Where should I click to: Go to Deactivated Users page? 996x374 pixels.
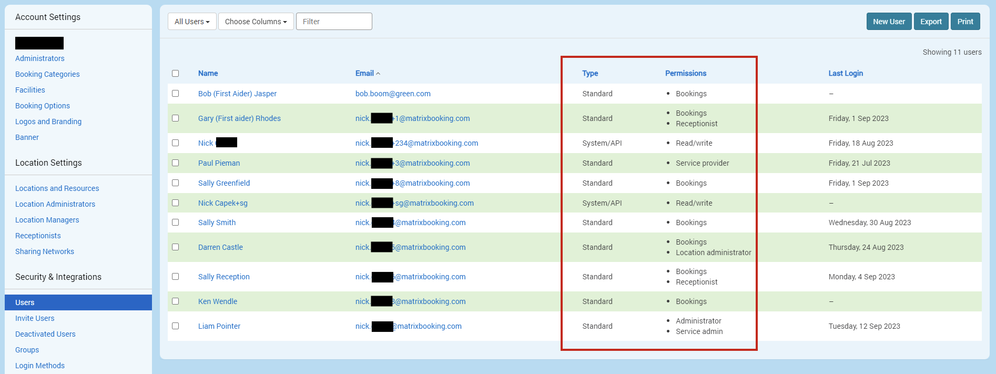click(45, 334)
